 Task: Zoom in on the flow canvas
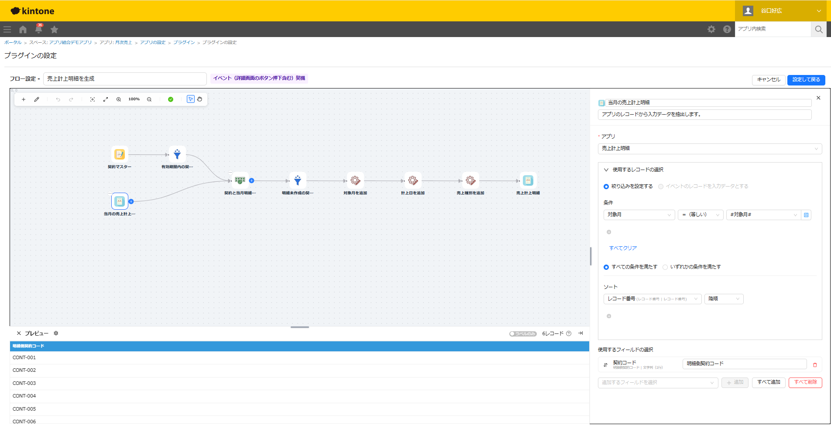pos(119,99)
